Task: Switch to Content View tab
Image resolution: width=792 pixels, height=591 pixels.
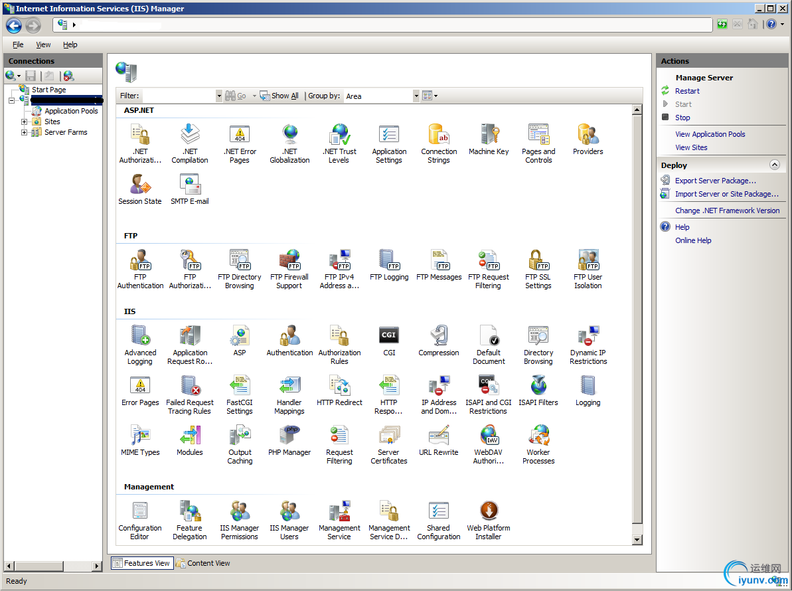Action: (x=203, y=563)
